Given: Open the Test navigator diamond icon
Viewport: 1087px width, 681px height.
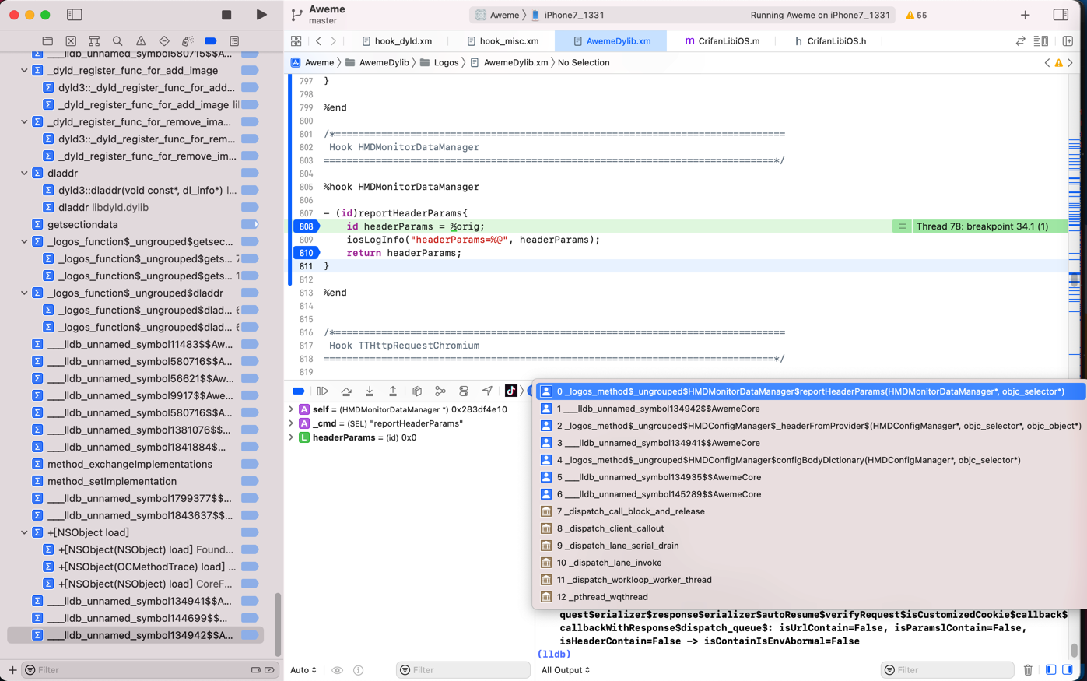Looking at the screenshot, I should coord(164,41).
